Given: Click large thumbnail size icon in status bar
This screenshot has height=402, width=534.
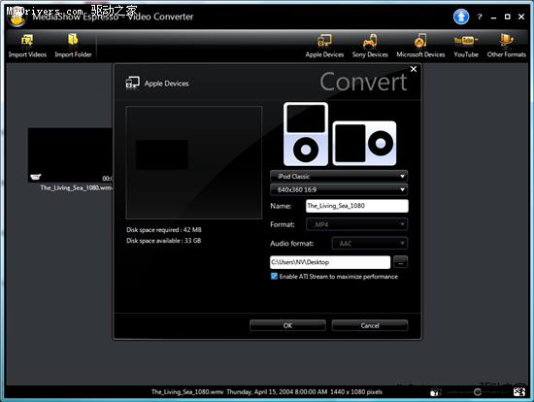Looking at the screenshot, I should tap(519, 392).
